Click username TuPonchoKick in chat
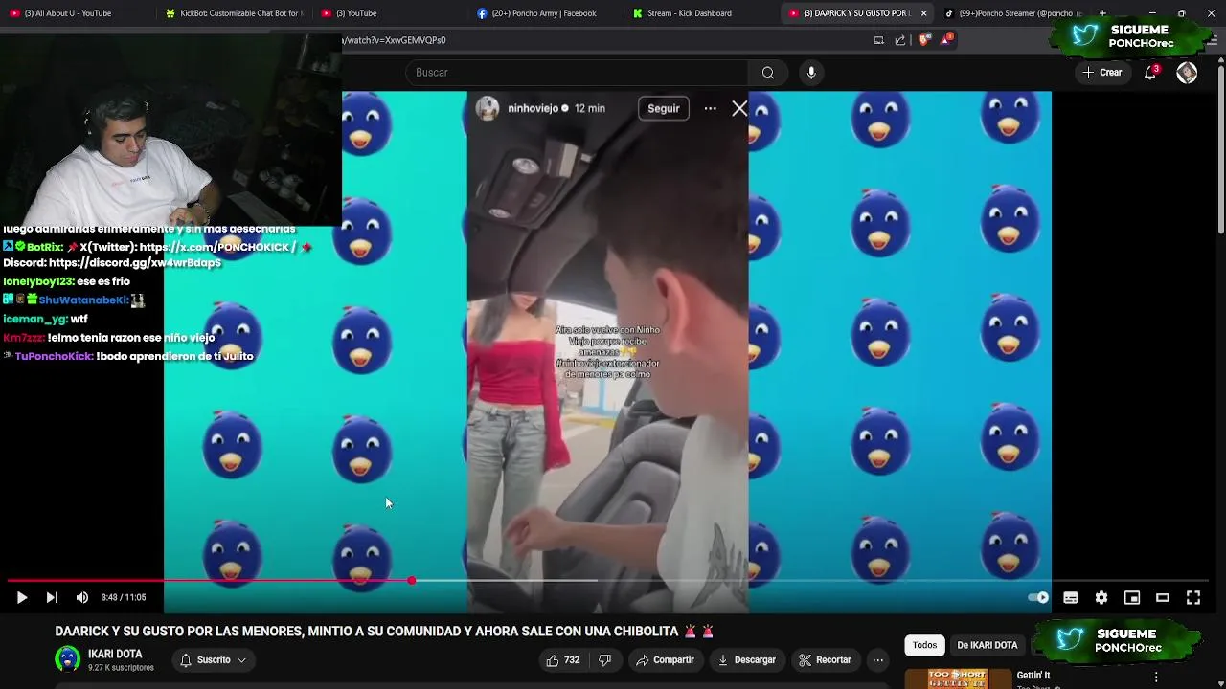1226x689 pixels. 54,356
